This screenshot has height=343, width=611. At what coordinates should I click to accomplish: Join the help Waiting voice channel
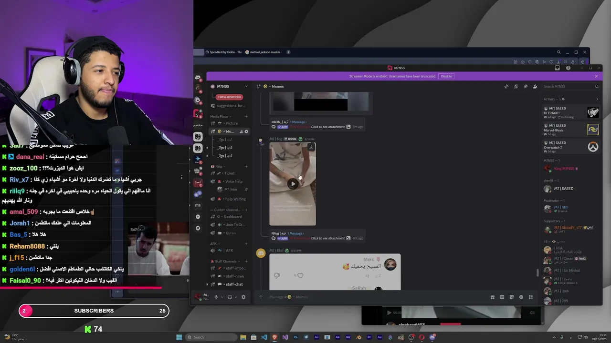(229, 199)
